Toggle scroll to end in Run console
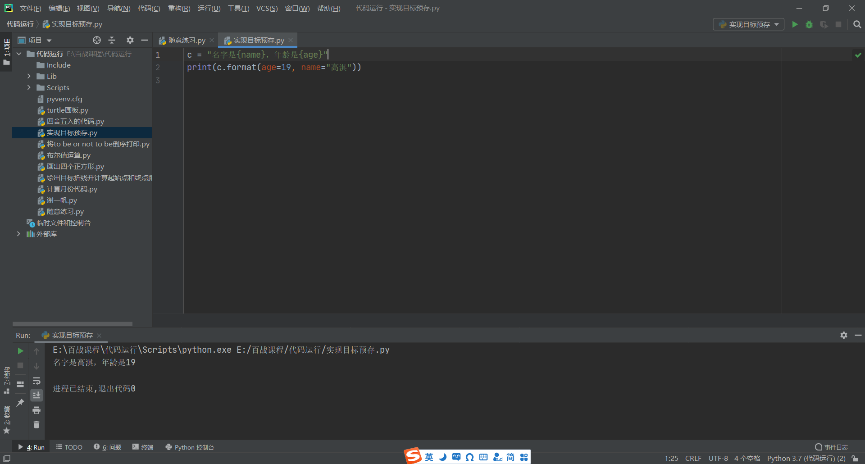This screenshot has height=464, width=865. tap(36, 395)
